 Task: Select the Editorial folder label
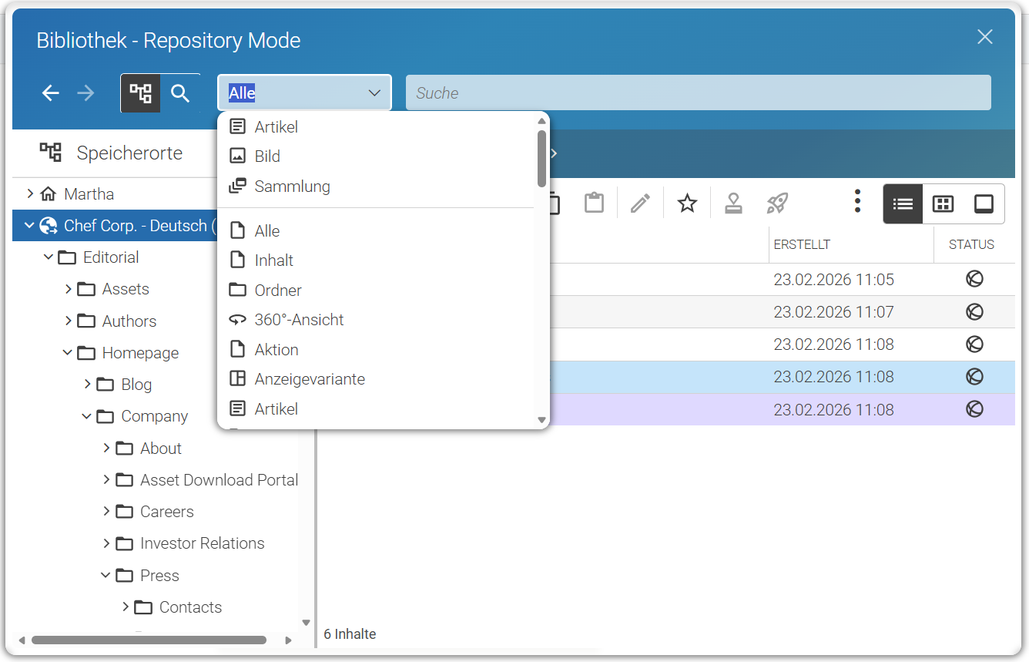[111, 257]
